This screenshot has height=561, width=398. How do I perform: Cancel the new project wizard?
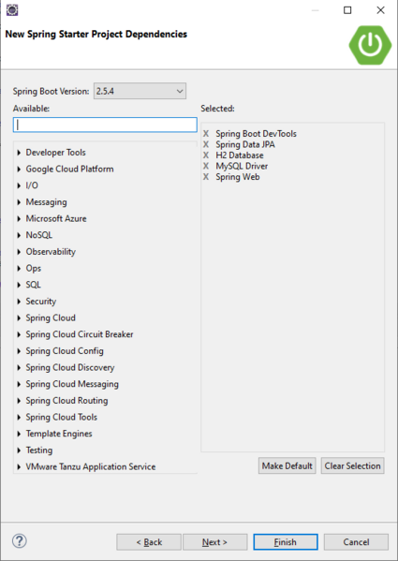click(x=356, y=542)
